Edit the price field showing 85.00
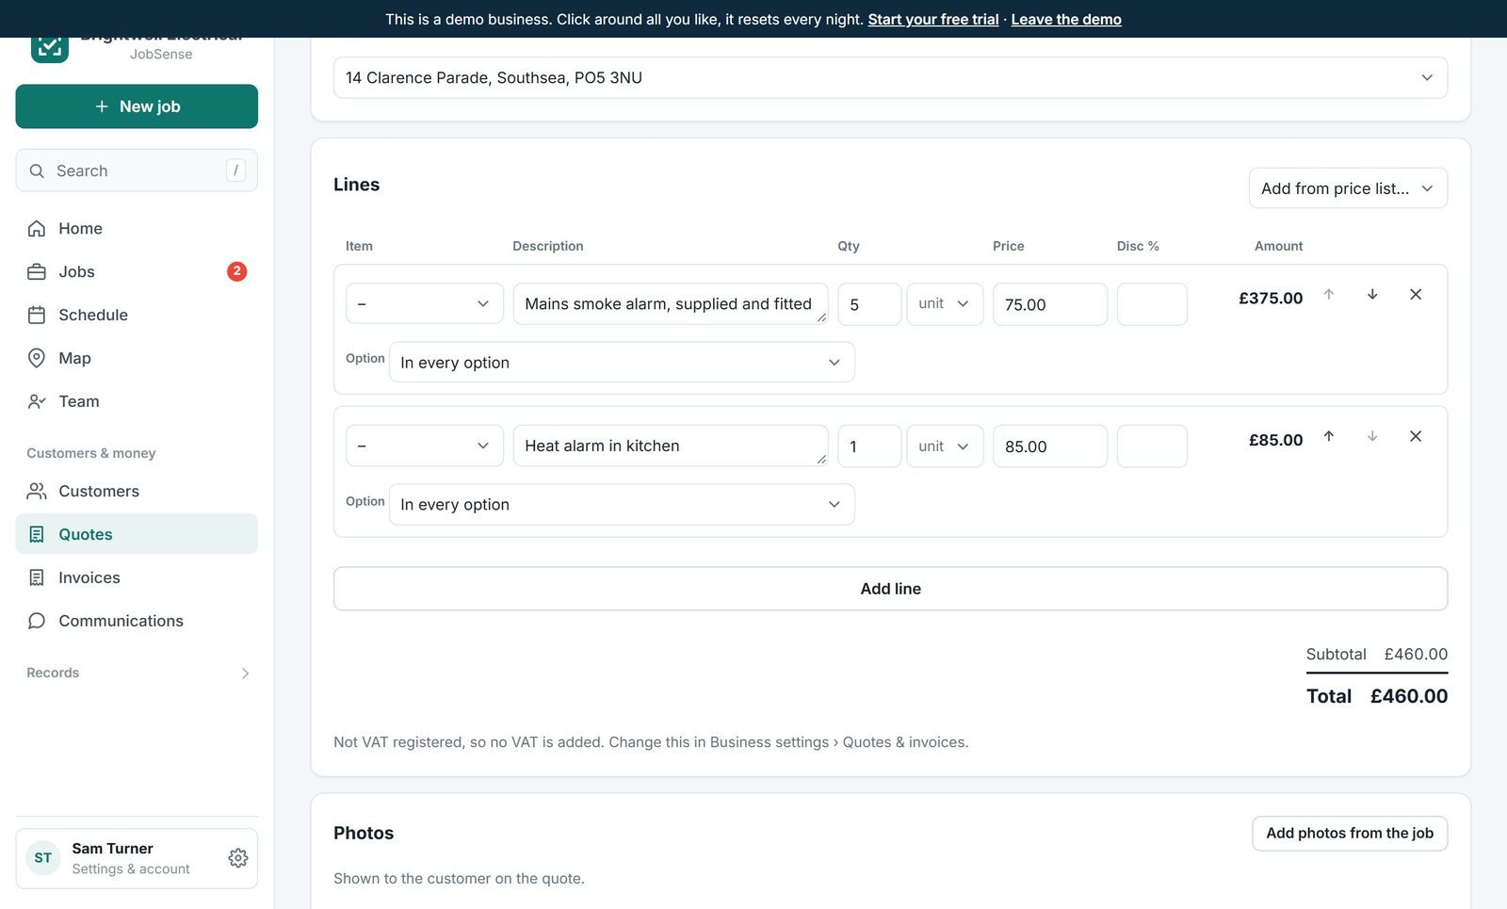Viewport: 1507px width, 909px height. [1050, 446]
